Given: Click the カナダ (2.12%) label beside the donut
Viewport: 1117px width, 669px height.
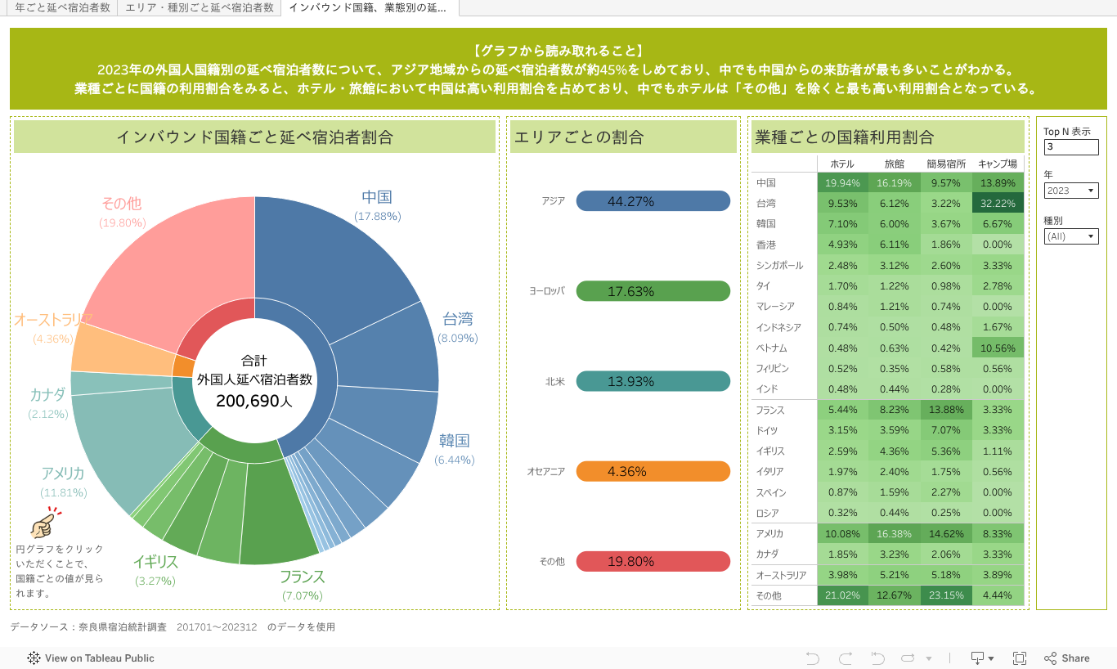Looking at the screenshot, I should point(47,403).
